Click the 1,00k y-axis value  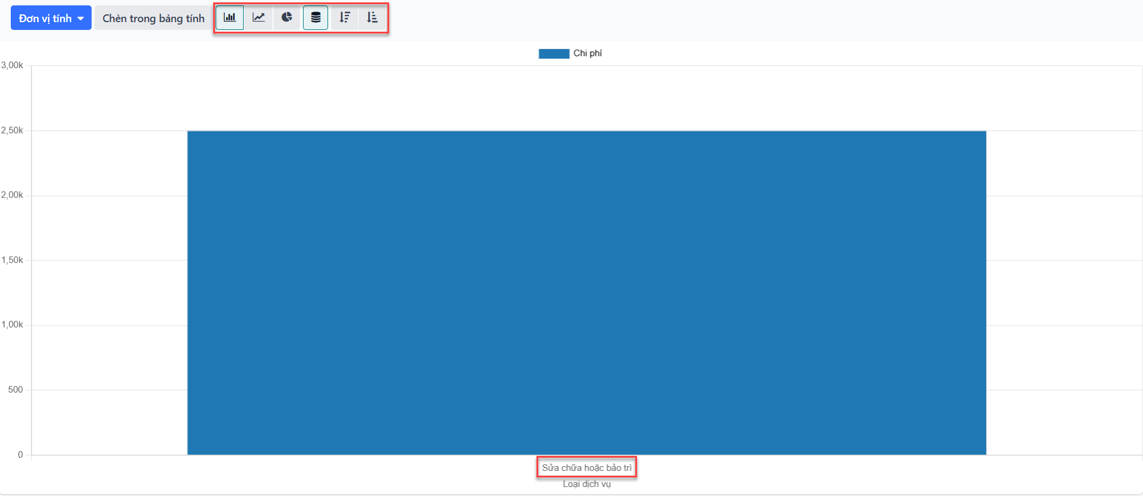click(12, 325)
